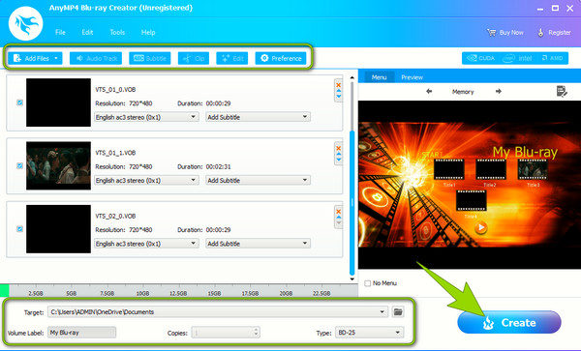Viewport: 581px width, 351px height.
Task: Go to previous menu template arrow
Action: pos(429,91)
